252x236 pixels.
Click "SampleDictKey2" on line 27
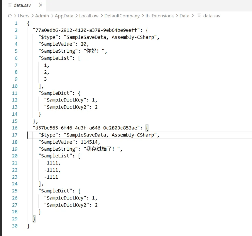pyautogui.click(x=67, y=205)
